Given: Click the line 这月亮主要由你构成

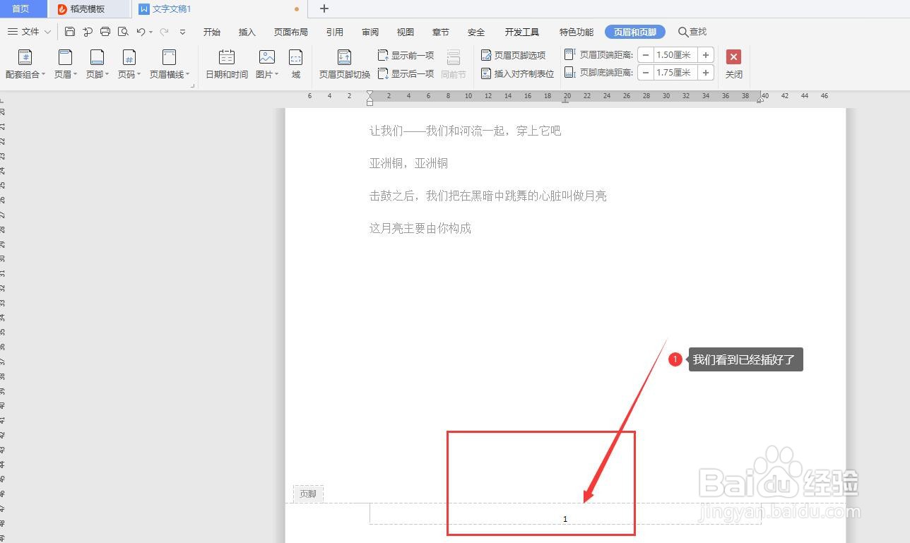Looking at the screenshot, I should click(x=420, y=228).
